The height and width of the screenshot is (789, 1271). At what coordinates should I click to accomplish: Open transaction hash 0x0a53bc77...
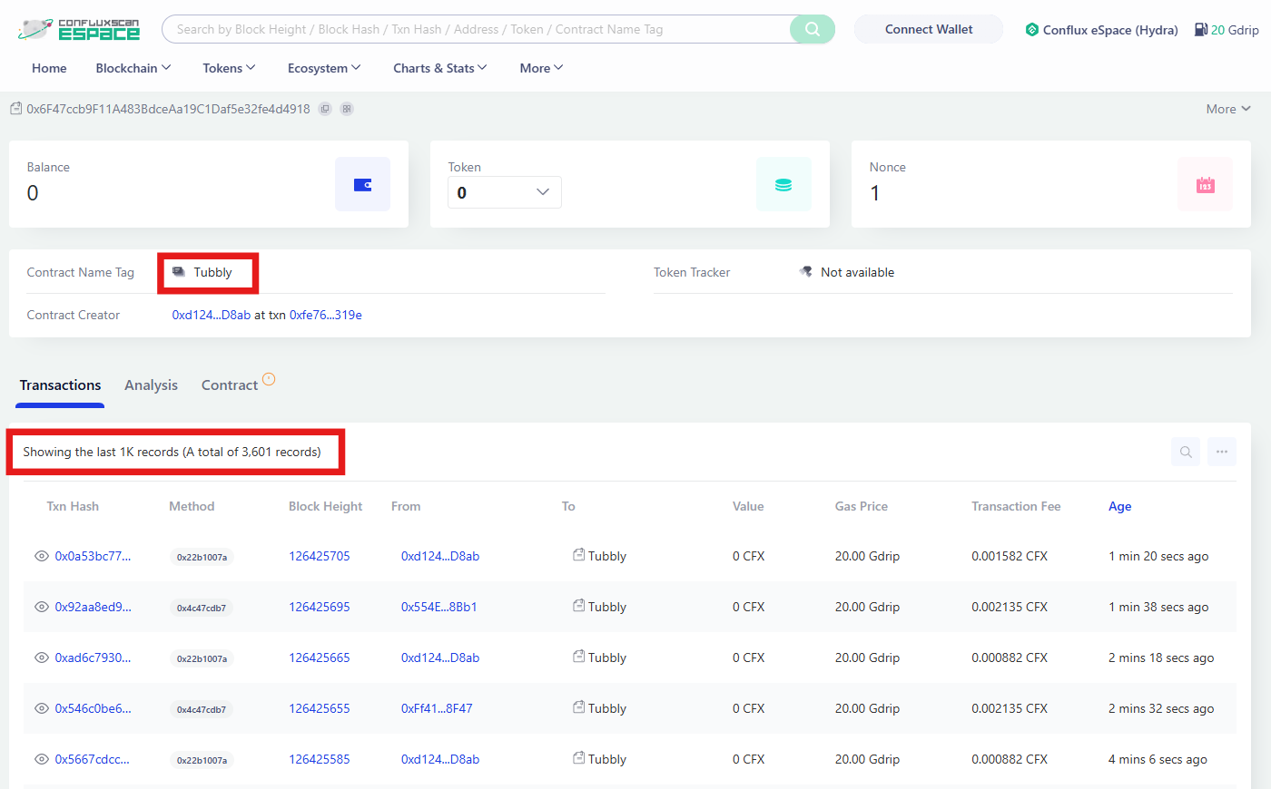[93, 556]
